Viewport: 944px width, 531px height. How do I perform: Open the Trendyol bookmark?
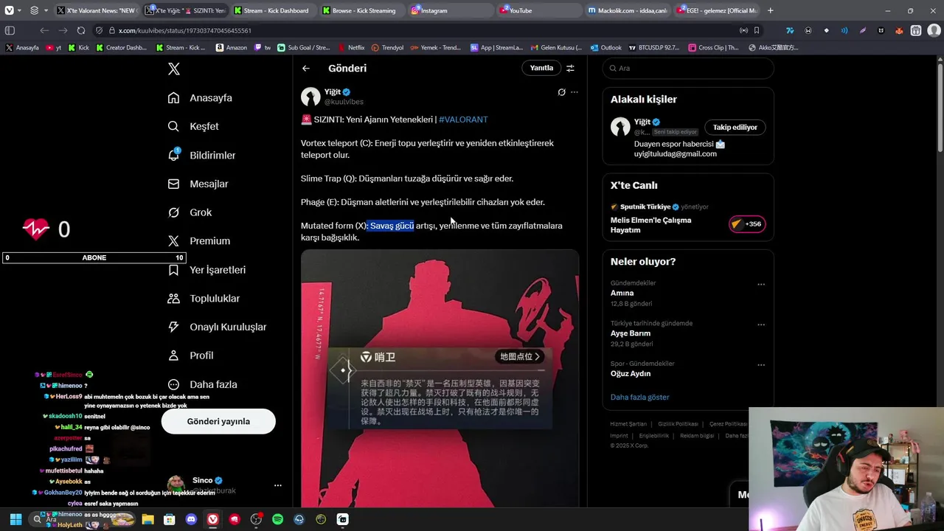tap(388, 47)
